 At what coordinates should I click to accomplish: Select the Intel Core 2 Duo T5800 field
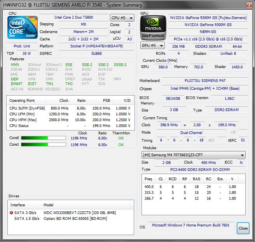coord(74,17)
